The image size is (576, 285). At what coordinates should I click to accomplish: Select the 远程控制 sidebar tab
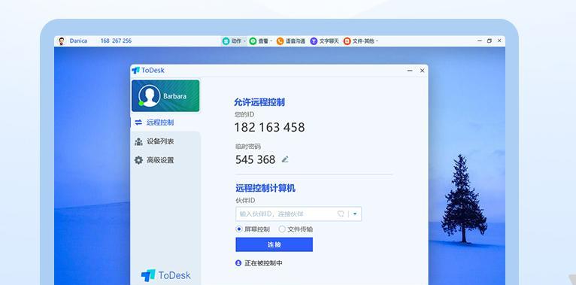pyautogui.click(x=165, y=123)
